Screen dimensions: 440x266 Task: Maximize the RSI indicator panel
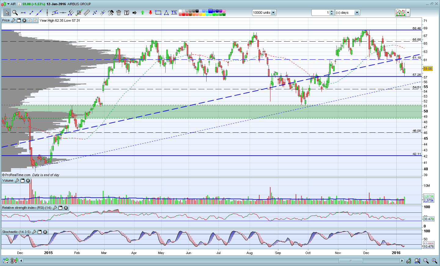tap(61, 208)
